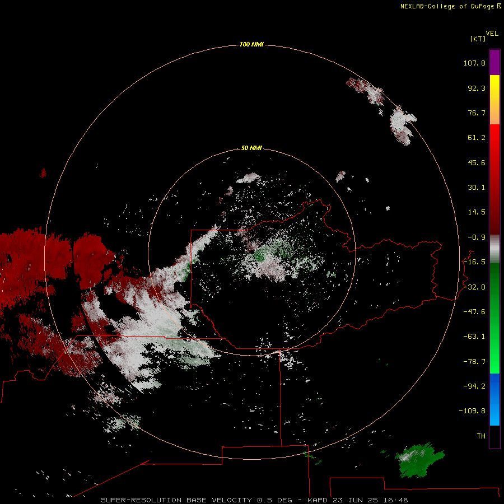This screenshot has height=504, width=504.
Task: Click the 76.7 velocity scale value
Action: coord(477,113)
